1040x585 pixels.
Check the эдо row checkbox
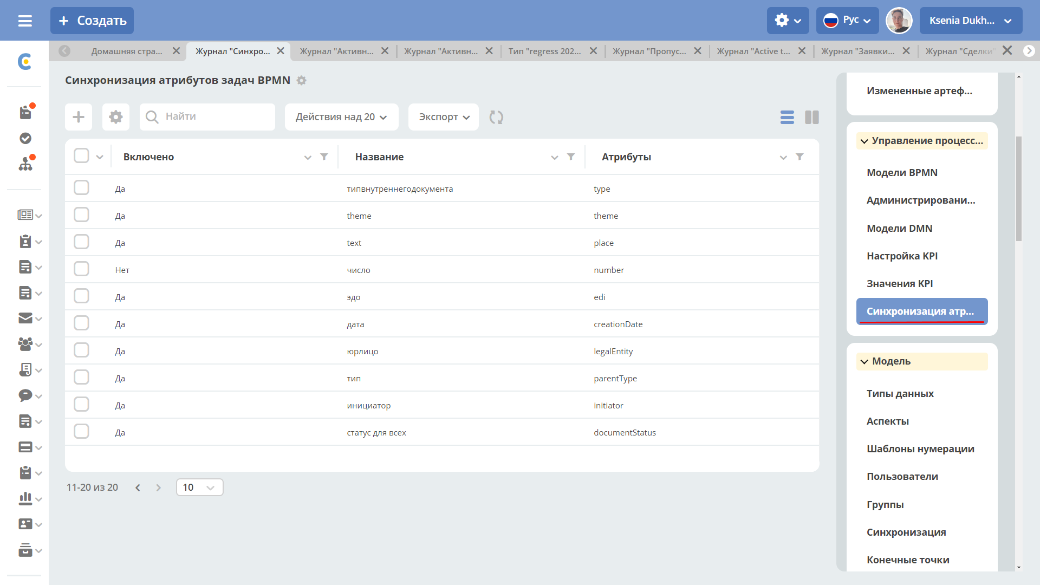pyautogui.click(x=81, y=296)
